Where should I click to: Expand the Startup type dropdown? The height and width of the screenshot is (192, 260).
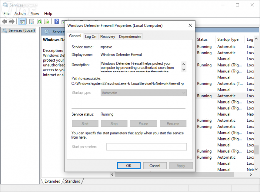(144, 93)
